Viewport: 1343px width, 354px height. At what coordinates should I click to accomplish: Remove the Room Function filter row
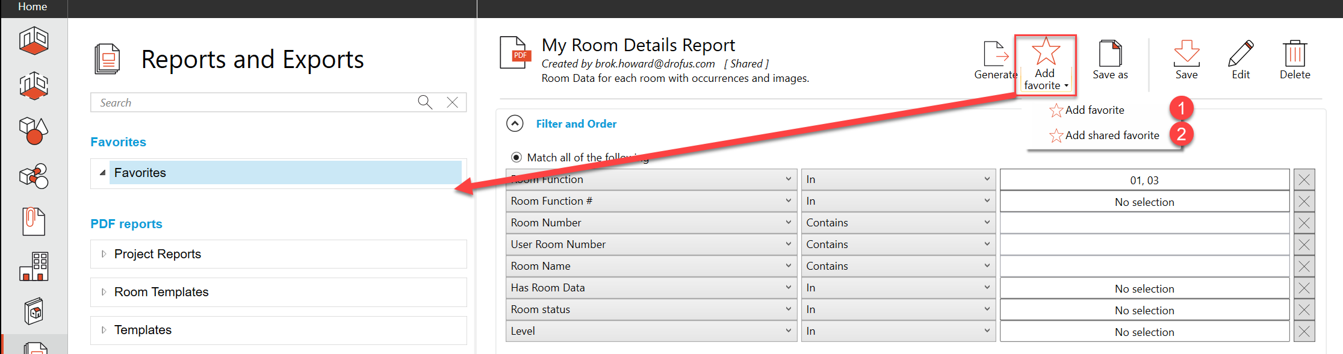[x=1304, y=179]
